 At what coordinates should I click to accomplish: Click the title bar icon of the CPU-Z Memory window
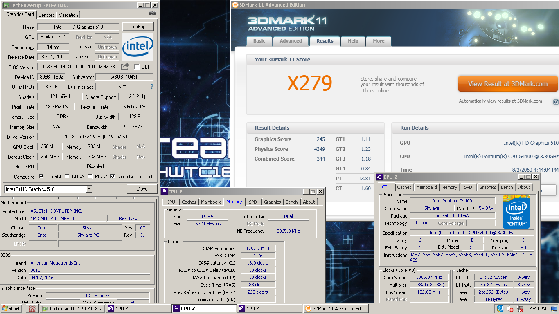(164, 191)
